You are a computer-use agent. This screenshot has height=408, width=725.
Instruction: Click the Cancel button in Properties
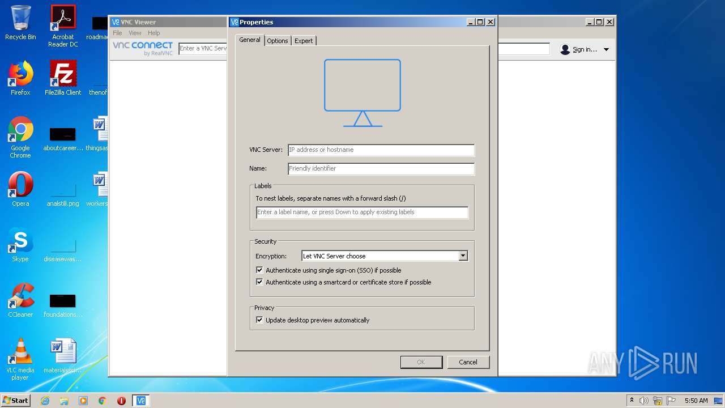(x=468, y=362)
